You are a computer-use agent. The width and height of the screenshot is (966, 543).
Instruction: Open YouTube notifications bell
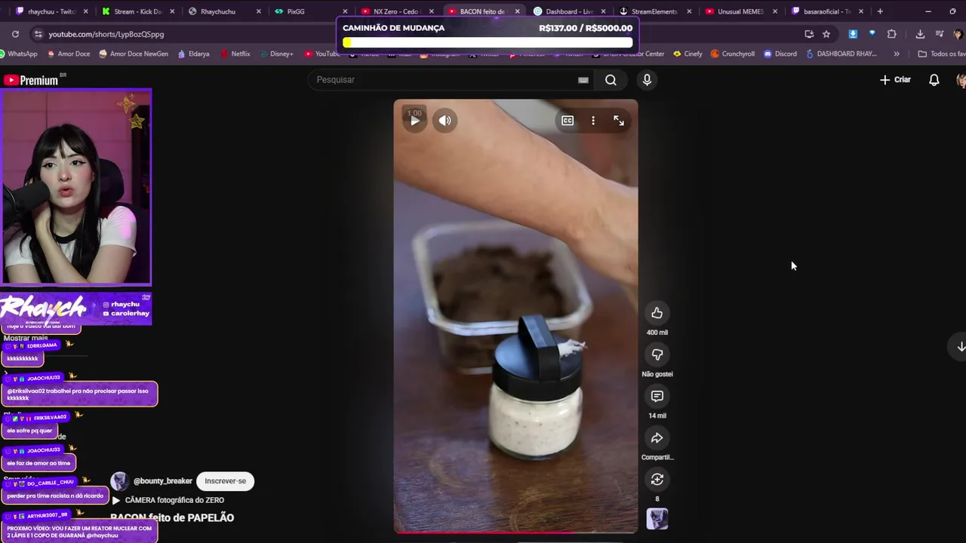934,80
